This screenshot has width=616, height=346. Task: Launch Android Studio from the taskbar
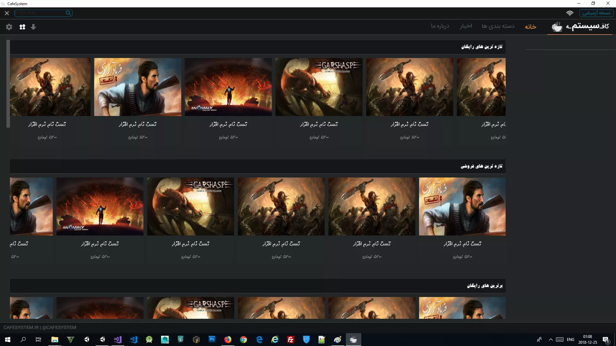point(149,340)
